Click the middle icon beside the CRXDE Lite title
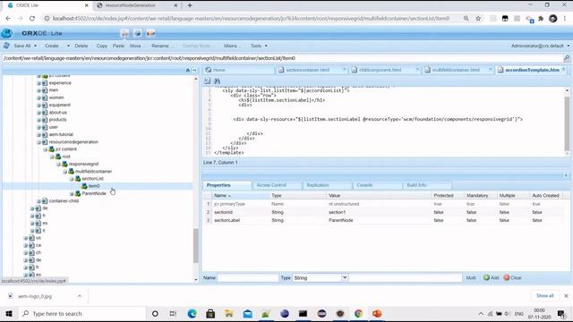The image size is (573, 322). (x=138, y=33)
